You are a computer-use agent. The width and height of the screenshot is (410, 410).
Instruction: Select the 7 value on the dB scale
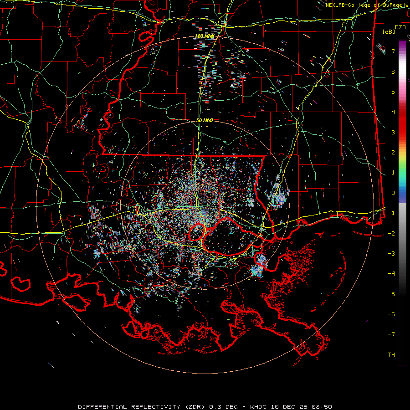393,51
